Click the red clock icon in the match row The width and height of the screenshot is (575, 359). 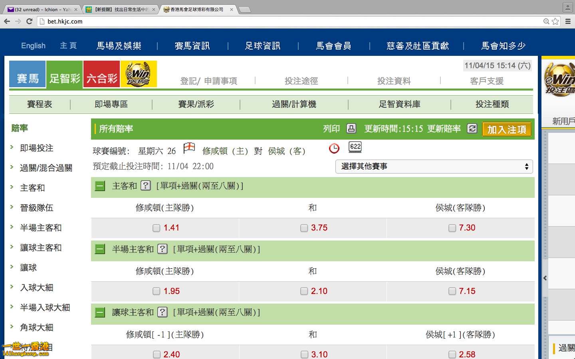334,148
